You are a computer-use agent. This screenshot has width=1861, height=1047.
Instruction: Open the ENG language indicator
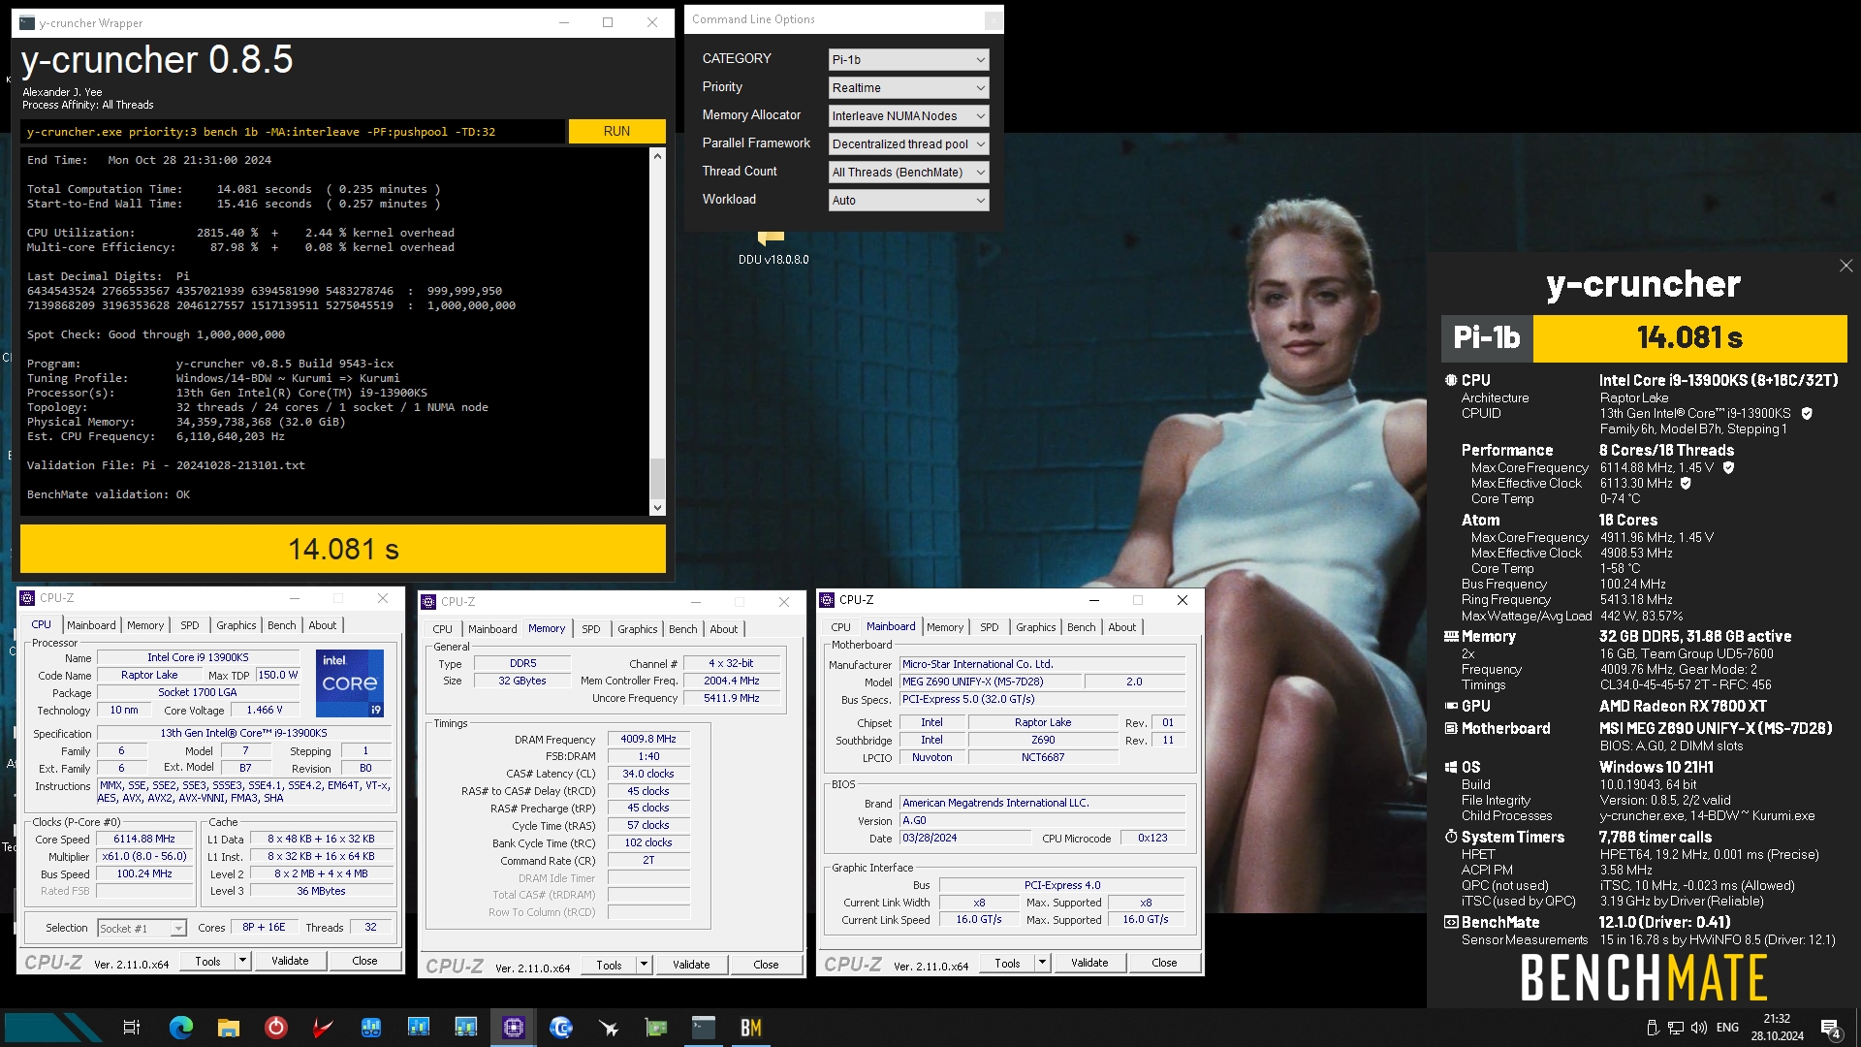[x=1727, y=1028]
